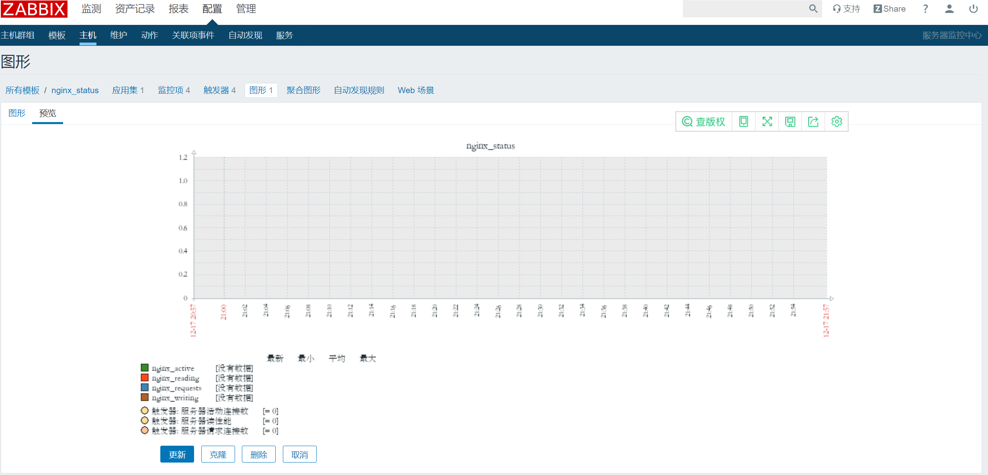988x475 pixels.
Task: Open the nginx_status breadcrumb link
Action: click(75, 90)
